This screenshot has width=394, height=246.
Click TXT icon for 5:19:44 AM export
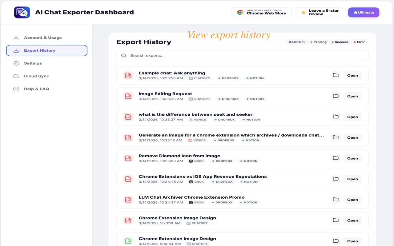128,241
